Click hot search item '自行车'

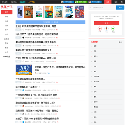tap(95, 102)
